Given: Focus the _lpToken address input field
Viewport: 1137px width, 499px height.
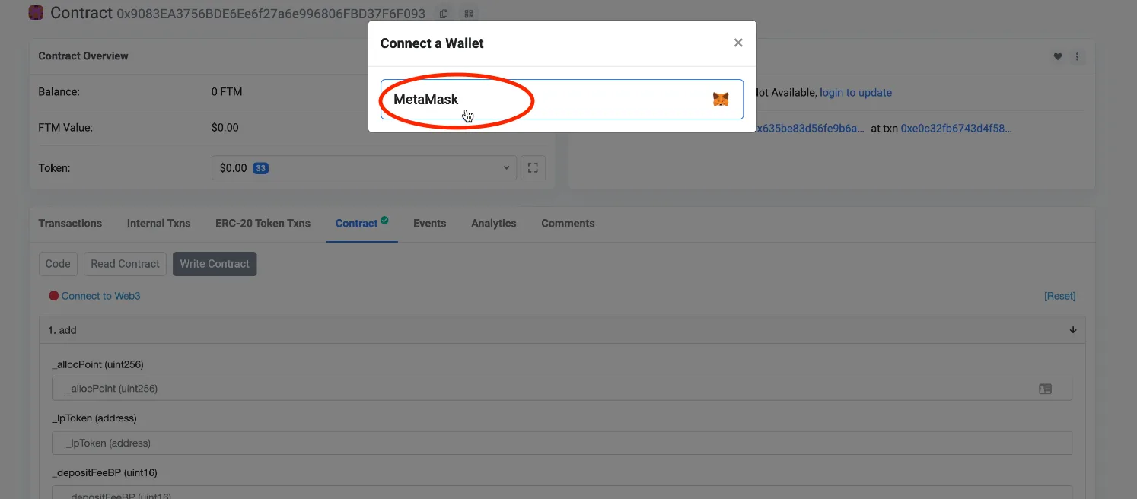Looking at the screenshot, I should (x=562, y=443).
